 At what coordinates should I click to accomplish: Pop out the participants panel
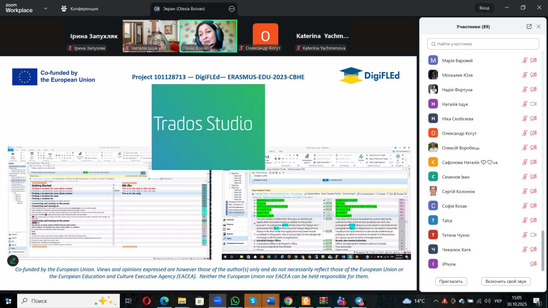(x=529, y=27)
